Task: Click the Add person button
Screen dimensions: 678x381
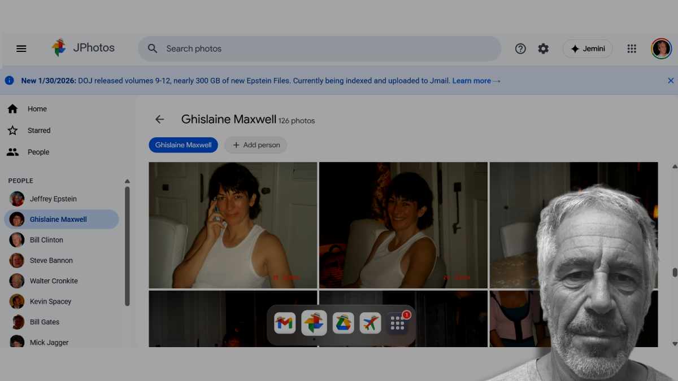Action: (x=256, y=145)
